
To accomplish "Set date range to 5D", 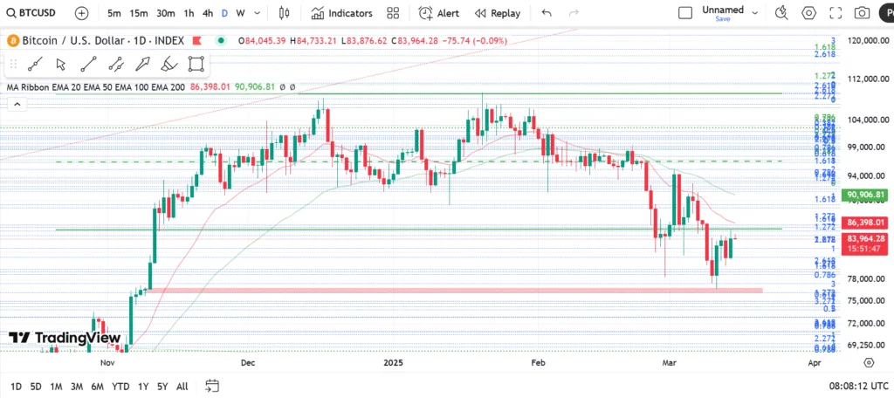I will [35, 387].
